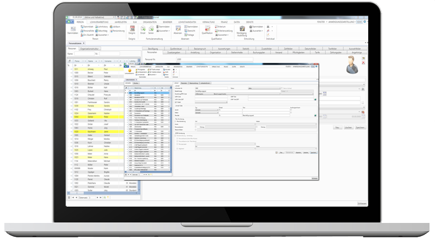Click the News button
This screenshot has height=239, width=435.
coord(359,22)
